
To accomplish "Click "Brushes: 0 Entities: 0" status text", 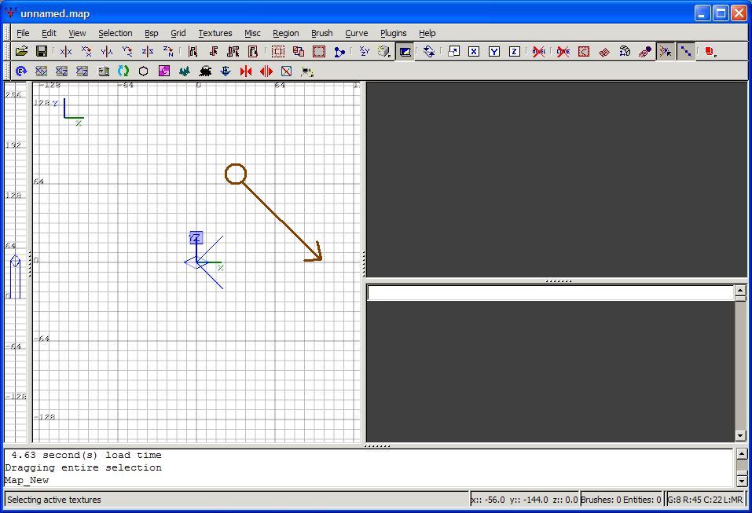I will 621,500.
